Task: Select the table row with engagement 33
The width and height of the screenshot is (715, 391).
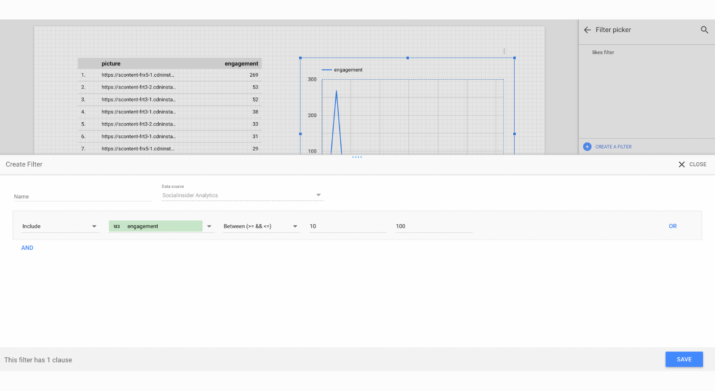Action: [169, 124]
